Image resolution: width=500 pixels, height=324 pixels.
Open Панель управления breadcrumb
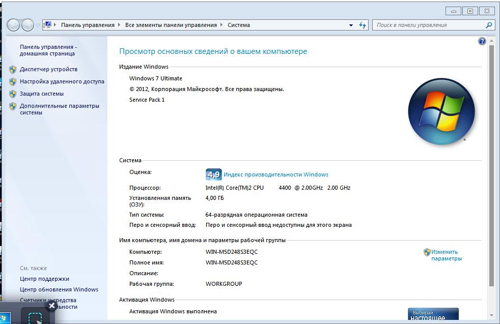click(x=88, y=25)
